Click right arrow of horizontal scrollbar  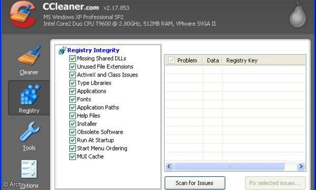point(300,167)
